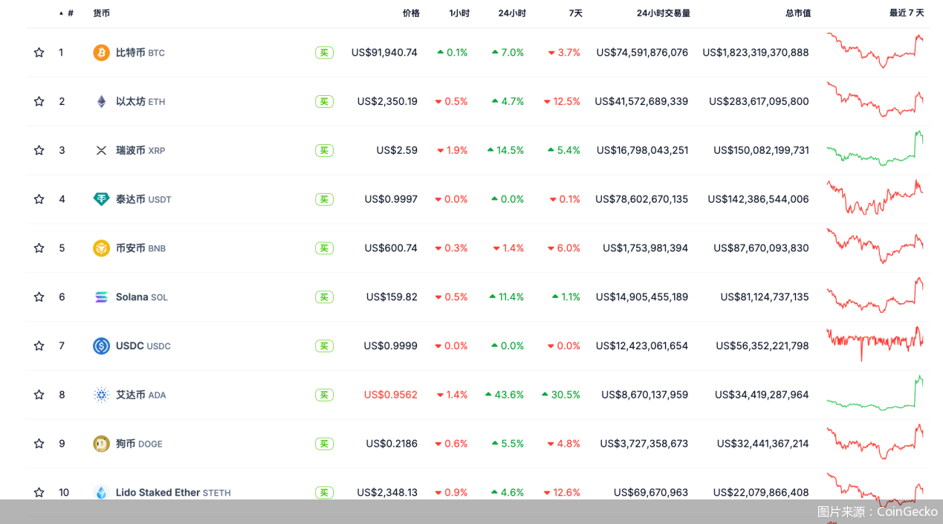Click the Dogecoin DOGE coin logo
The width and height of the screenshot is (943, 524).
coord(101,444)
